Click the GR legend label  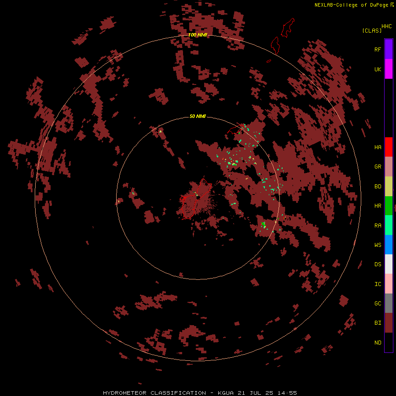tap(378, 167)
